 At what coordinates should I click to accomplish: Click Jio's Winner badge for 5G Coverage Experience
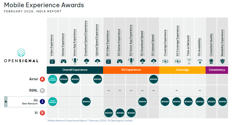click(x=177, y=102)
